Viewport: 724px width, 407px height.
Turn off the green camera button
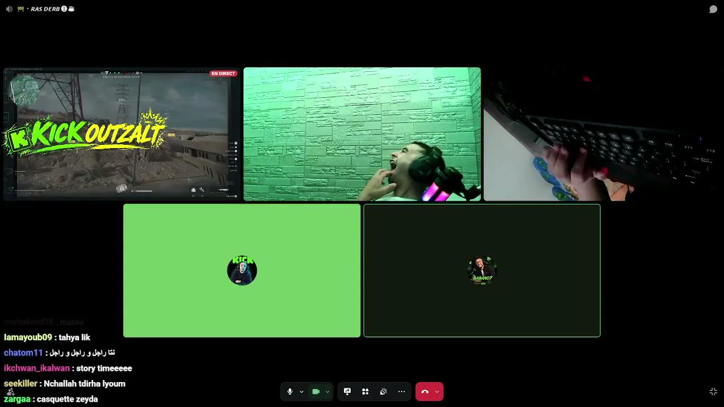(x=316, y=392)
